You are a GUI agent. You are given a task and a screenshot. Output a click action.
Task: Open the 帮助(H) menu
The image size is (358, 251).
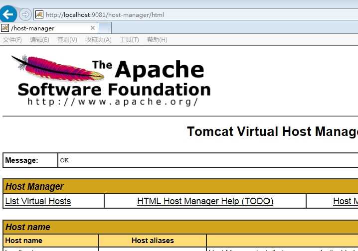click(157, 40)
